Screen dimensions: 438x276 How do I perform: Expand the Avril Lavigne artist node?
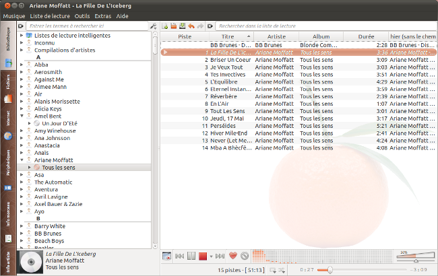point(22,197)
